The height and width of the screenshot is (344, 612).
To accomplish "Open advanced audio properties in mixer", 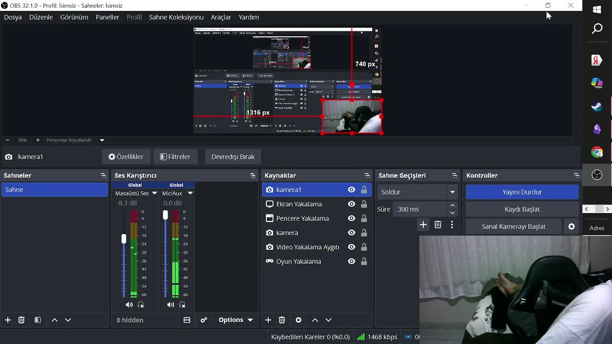I will pyautogui.click(x=204, y=320).
